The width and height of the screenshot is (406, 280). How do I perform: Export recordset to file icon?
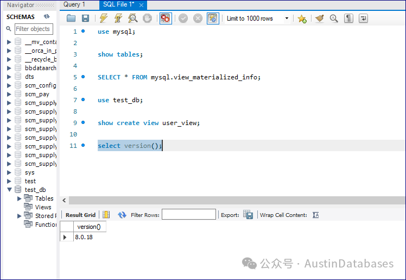[x=248, y=215]
